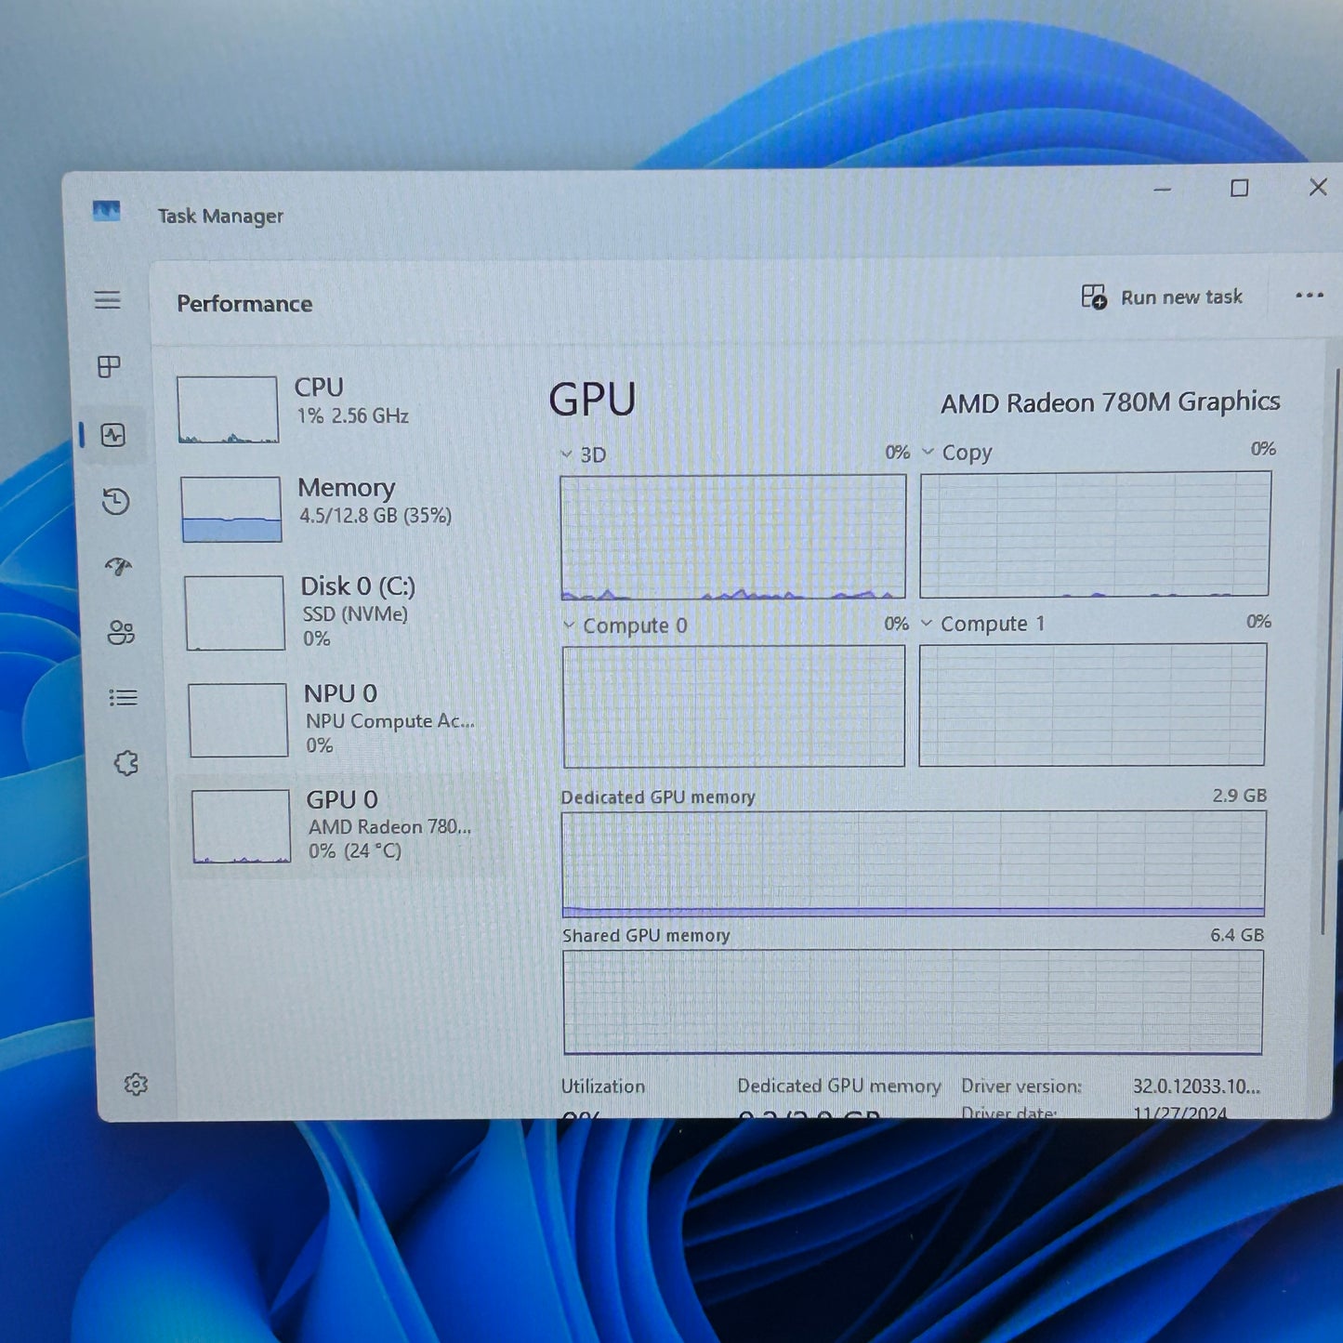Screen dimensions: 1343x1343
Task: Collapse the 3D graph section
Action: point(565,454)
